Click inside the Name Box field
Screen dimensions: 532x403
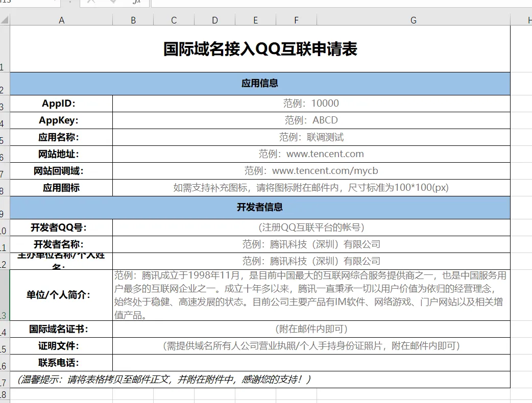(x=26, y=2)
